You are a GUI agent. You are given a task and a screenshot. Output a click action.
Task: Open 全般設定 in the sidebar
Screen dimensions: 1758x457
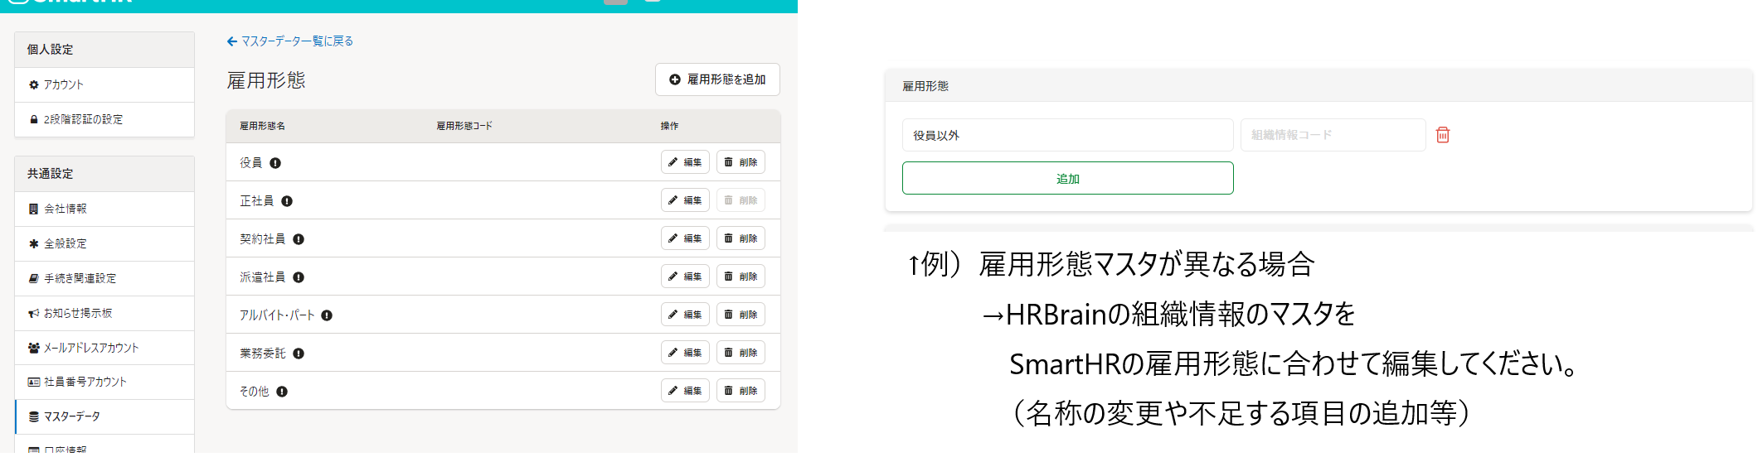104,243
